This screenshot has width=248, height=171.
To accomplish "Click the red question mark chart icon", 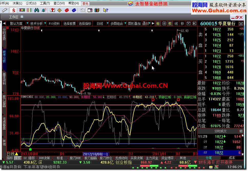I will 52,10.
